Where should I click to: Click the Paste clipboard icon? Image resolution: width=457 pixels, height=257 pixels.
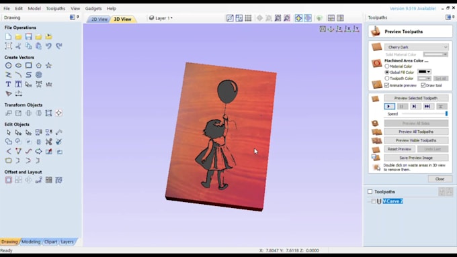pos(38,46)
